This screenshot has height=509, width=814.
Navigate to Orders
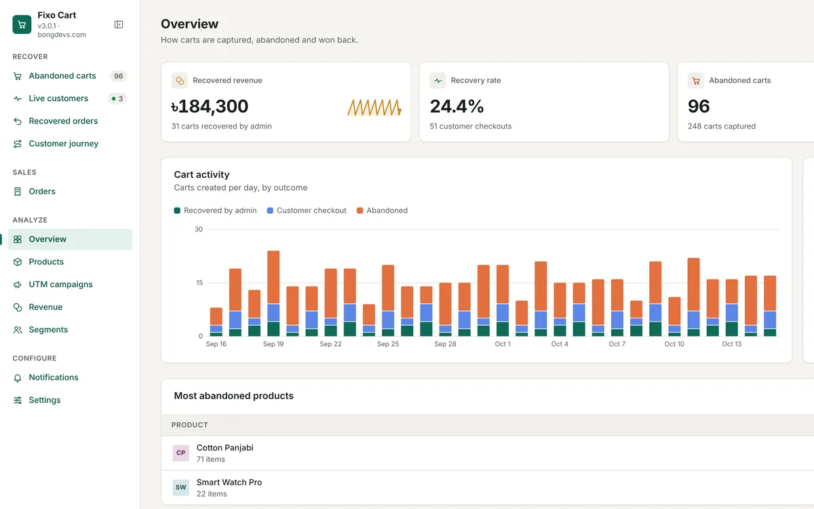(70, 191)
